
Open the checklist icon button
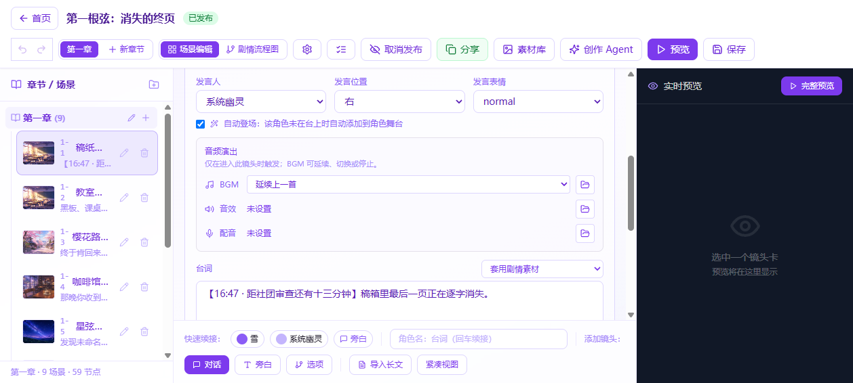341,49
